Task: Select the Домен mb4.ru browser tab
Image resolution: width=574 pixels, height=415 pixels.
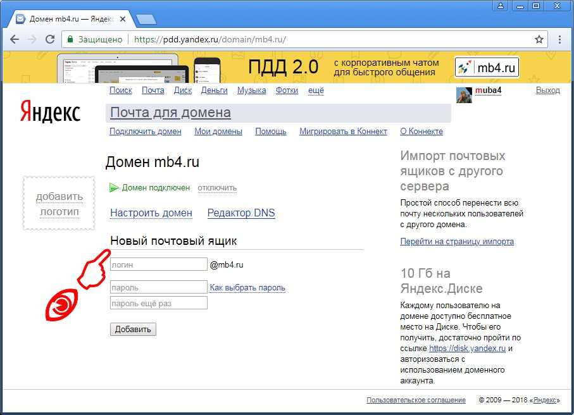Action: tap(70, 19)
